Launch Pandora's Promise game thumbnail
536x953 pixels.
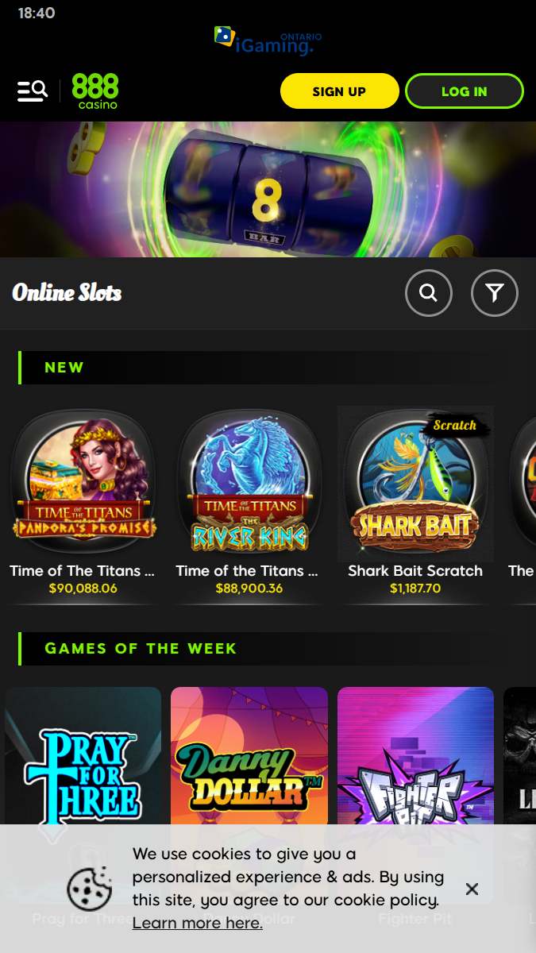click(x=83, y=483)
